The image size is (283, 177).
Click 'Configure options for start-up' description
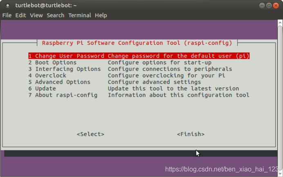(159, 62)
